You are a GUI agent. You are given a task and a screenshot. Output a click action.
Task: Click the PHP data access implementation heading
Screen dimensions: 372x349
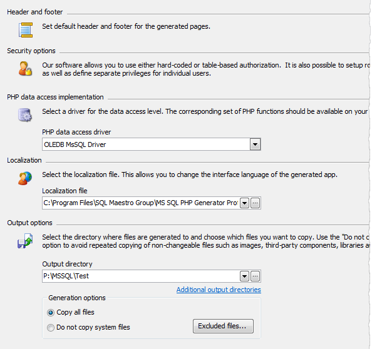coord(55,97)
